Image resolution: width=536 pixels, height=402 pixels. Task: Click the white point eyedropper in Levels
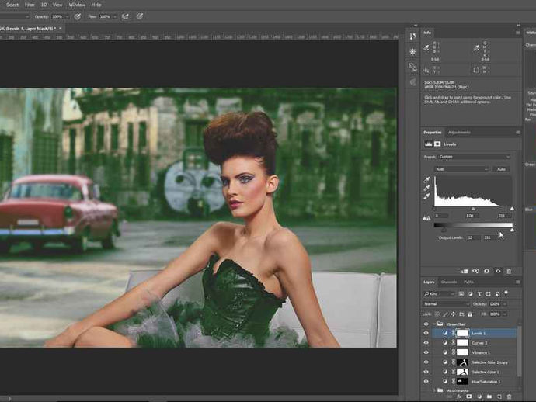[427, 196]
